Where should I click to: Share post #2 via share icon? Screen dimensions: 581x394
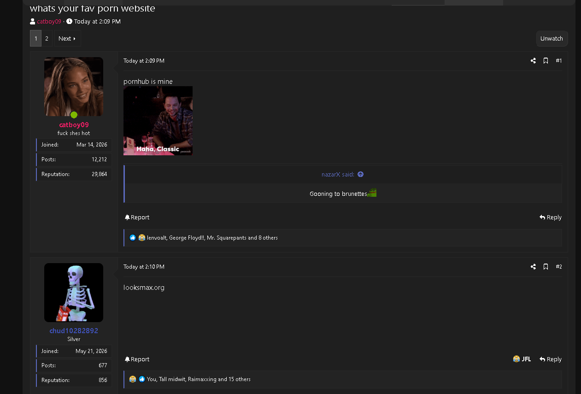point(533,267)
